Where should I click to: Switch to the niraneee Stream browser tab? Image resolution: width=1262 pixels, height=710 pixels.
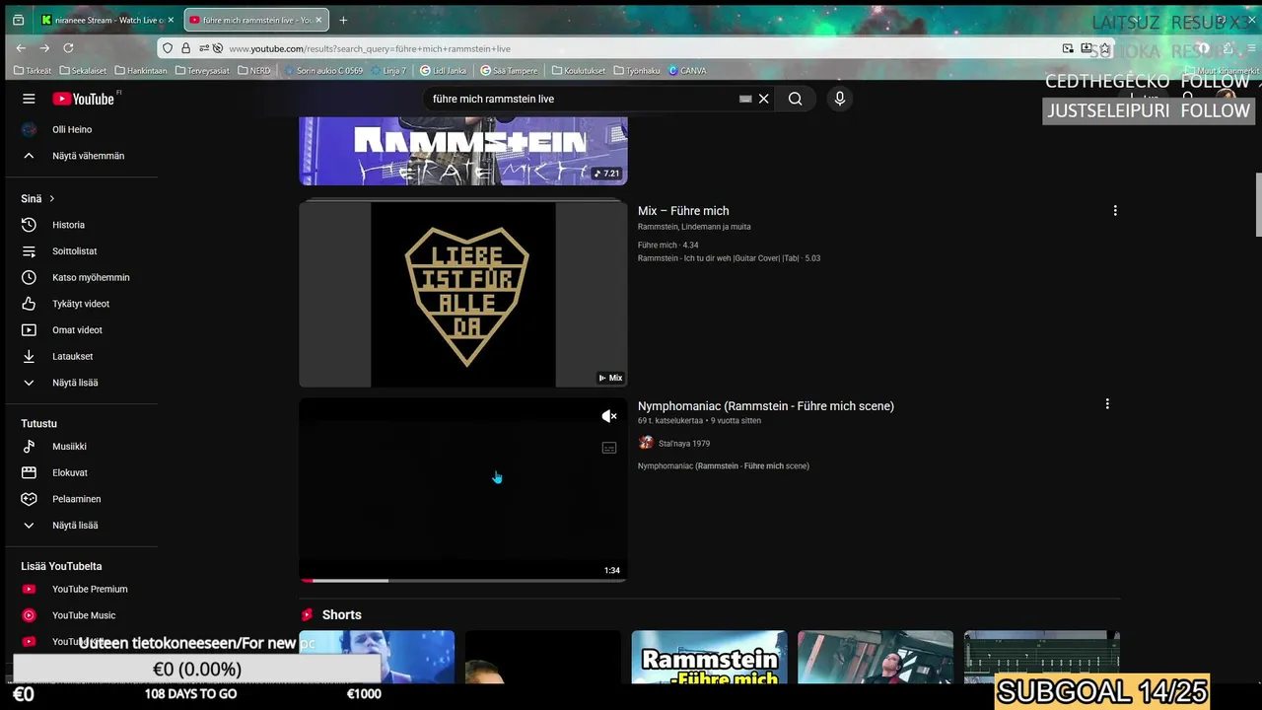click(106, 20)
